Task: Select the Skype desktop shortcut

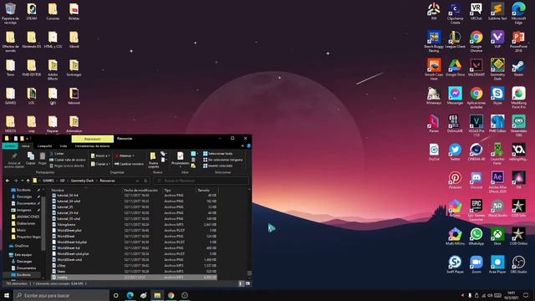Action: 497,95
